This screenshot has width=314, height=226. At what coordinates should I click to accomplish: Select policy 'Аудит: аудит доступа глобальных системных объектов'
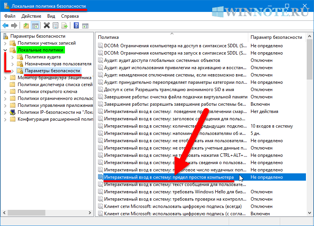point(162,60)
